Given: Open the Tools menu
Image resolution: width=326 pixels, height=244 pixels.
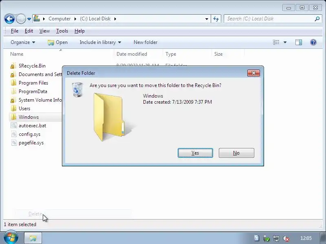Looking at the screenshot, I should [62, 31].
